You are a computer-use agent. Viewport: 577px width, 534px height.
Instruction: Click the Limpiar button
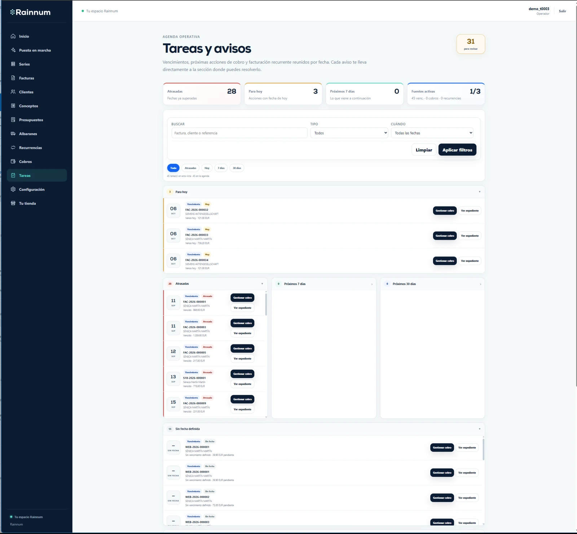[424, 150]
